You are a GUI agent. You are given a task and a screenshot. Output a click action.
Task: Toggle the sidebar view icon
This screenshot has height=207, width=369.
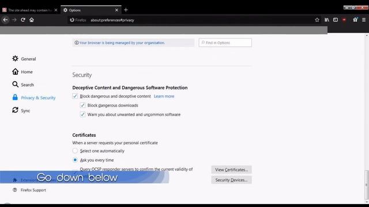[x=336, y=20]
